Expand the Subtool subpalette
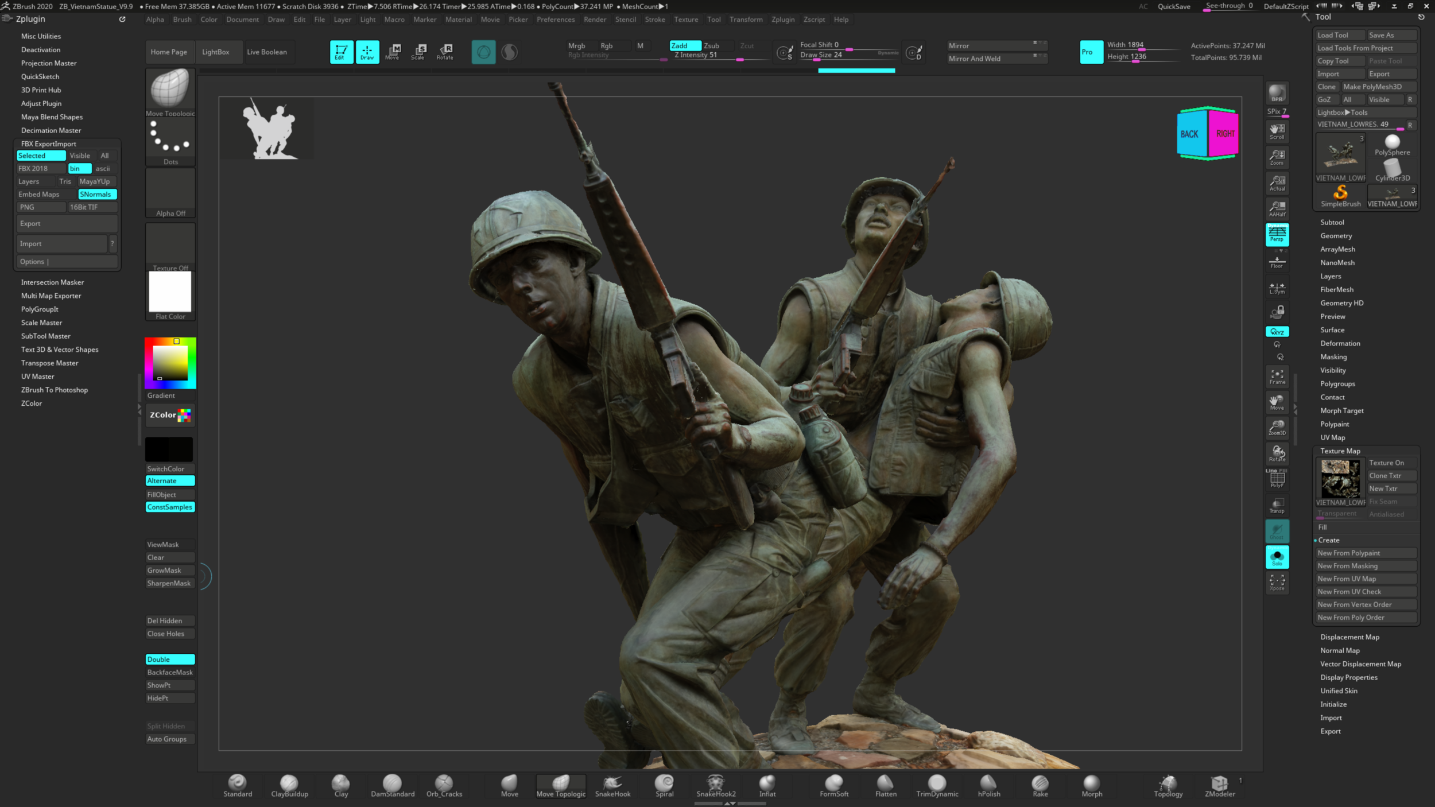The image size is (1435, 807). pyautogui.click(x=1333, y=222)
